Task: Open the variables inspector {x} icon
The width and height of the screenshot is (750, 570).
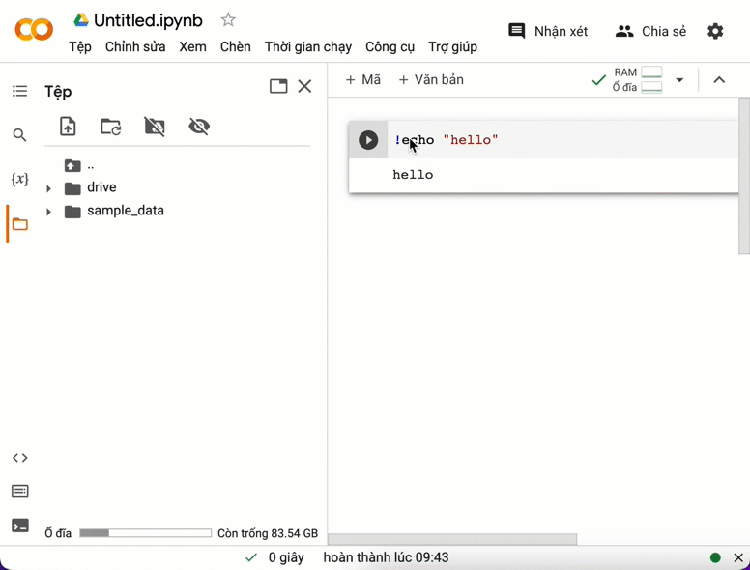Action: click(x=19, y=180)
